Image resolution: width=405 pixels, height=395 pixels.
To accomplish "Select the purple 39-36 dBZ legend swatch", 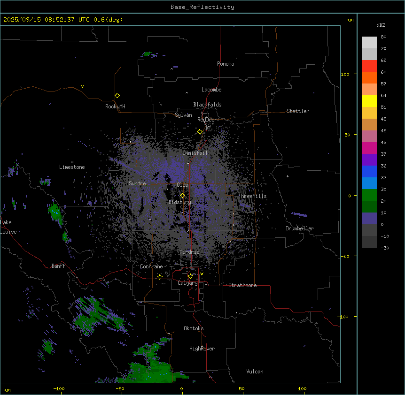I will [369, 160].
